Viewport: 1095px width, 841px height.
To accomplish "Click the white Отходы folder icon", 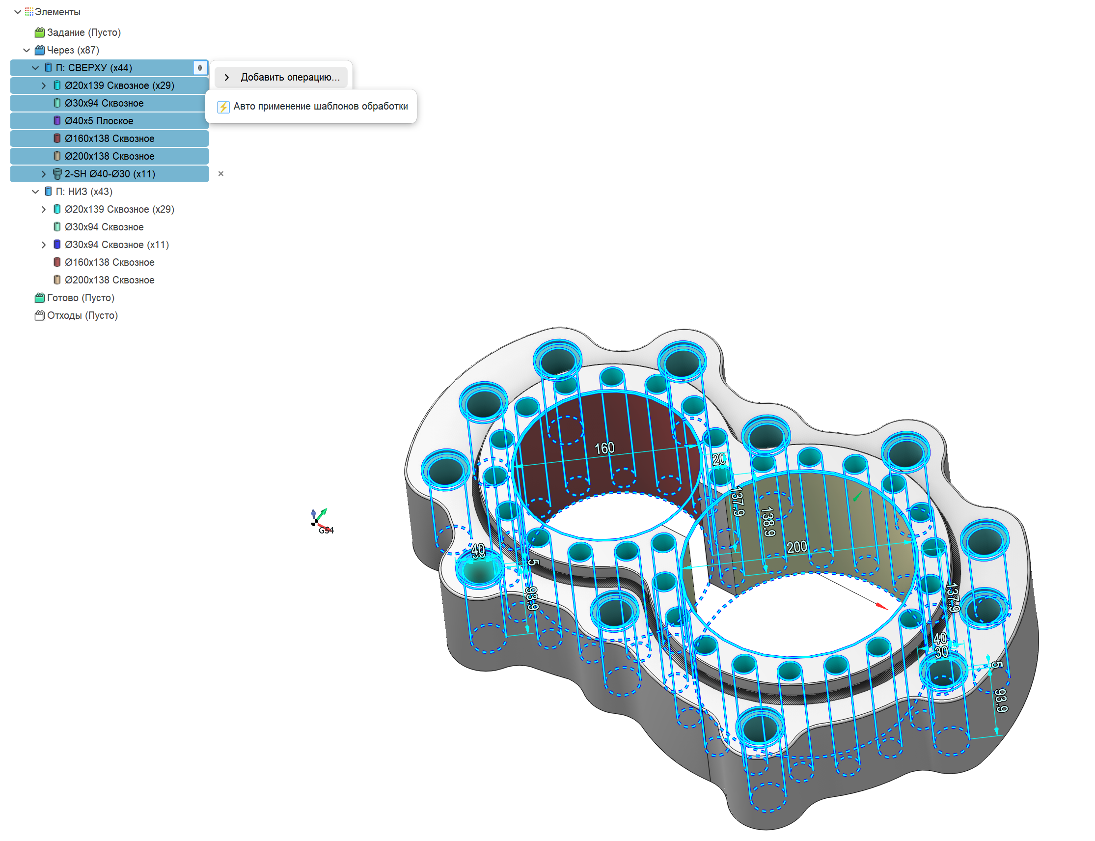I will pyautogui.click(x=40, y=315).
